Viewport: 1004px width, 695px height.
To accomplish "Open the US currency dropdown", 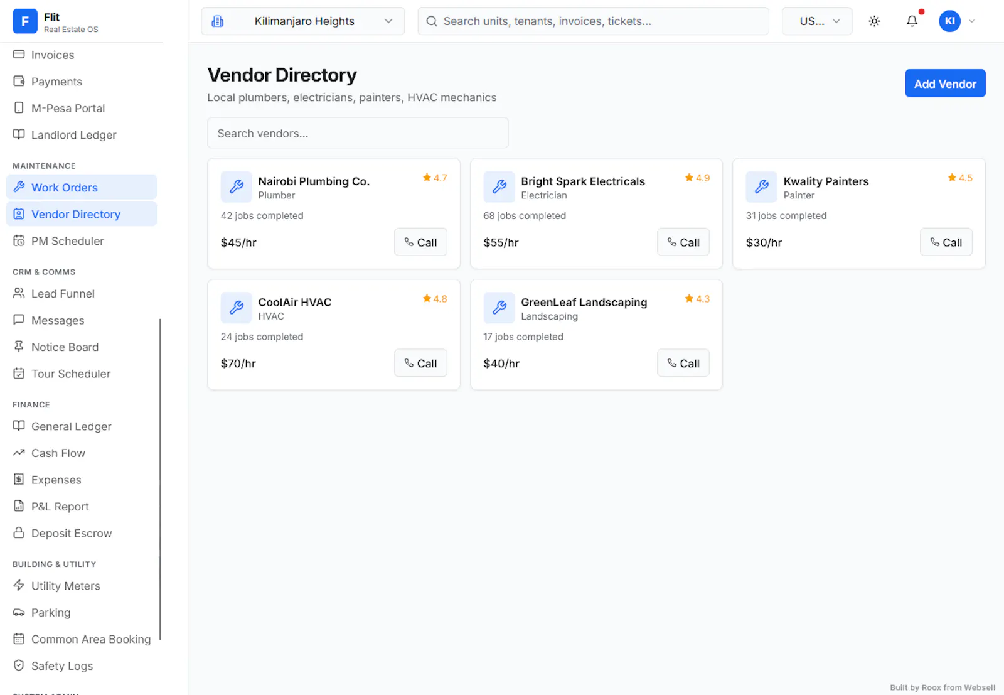I will [817, 21].
